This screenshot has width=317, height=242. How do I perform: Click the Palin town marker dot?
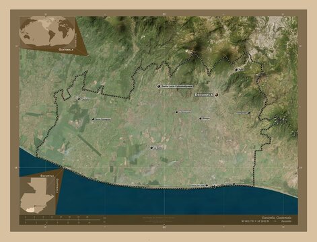tap(236, 70)
